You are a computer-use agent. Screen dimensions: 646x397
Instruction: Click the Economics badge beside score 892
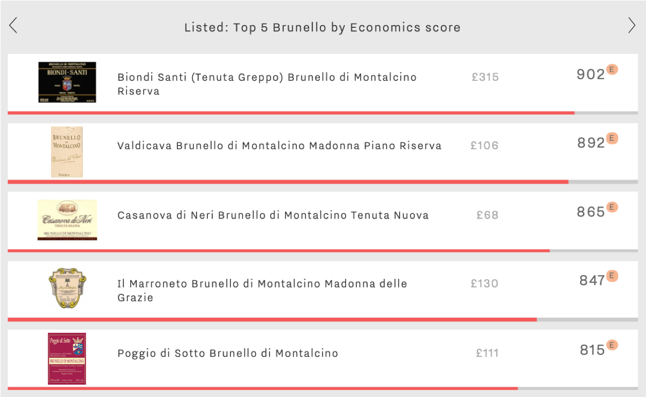pyautogui.click(x=612, y=138)
